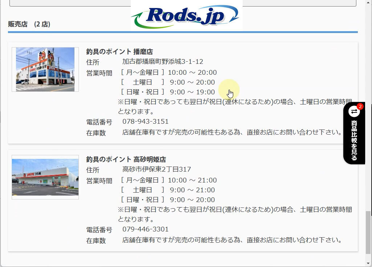Click phone number 079-446-3301
372x267 pixels.
pyautogui.click(x=145, y=229)
